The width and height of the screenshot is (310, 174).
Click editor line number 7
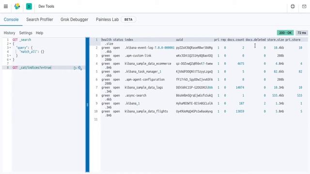8,63
